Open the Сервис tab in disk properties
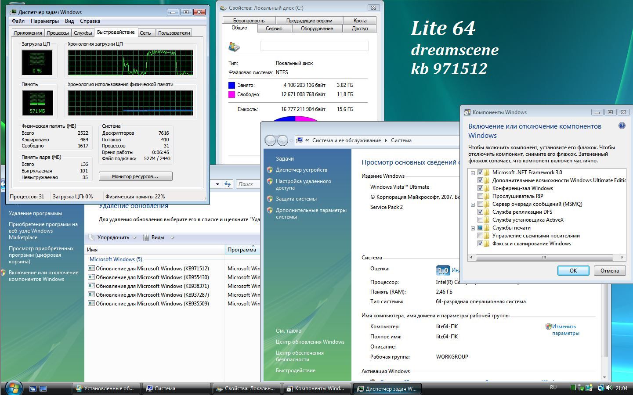 pyautogui.click(x=274, y=29)
